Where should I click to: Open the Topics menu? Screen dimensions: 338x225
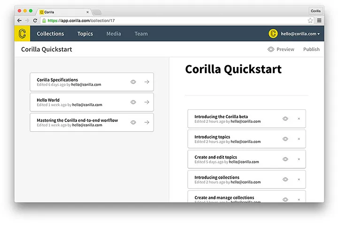click(x=85, y=34)
